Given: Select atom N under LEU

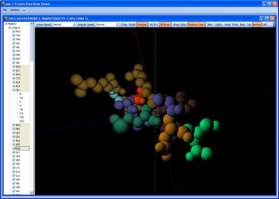Looking at the screenshot, I should [20, 94].
